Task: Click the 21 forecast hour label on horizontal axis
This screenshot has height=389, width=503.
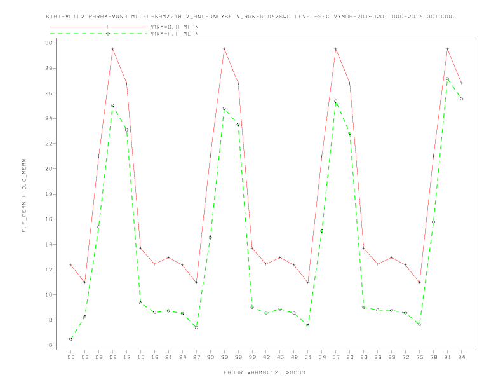Action: (168, 357)
